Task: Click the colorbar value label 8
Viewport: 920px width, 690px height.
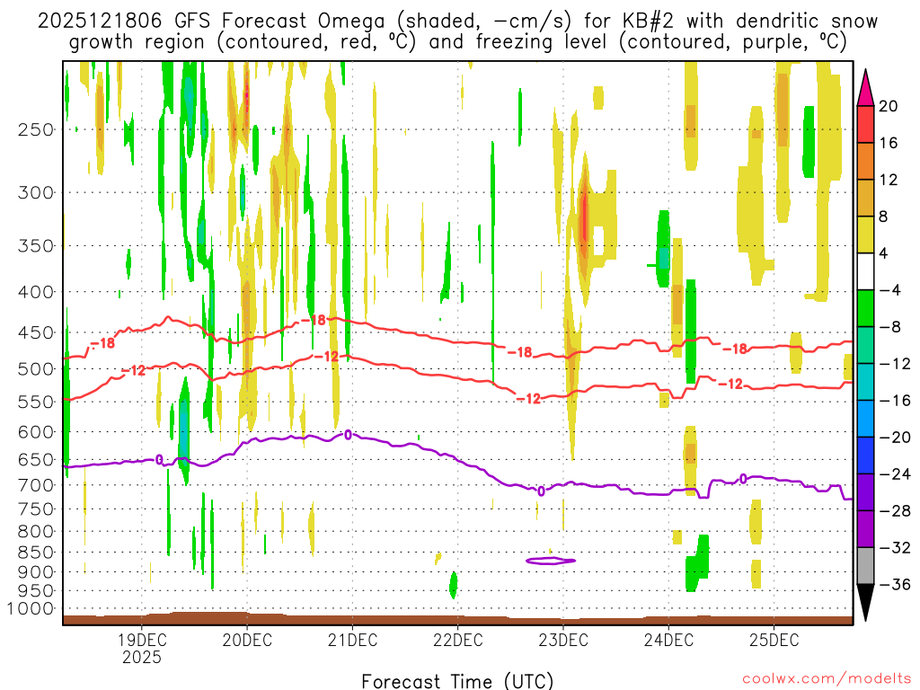Action: [x=884, y=217]
